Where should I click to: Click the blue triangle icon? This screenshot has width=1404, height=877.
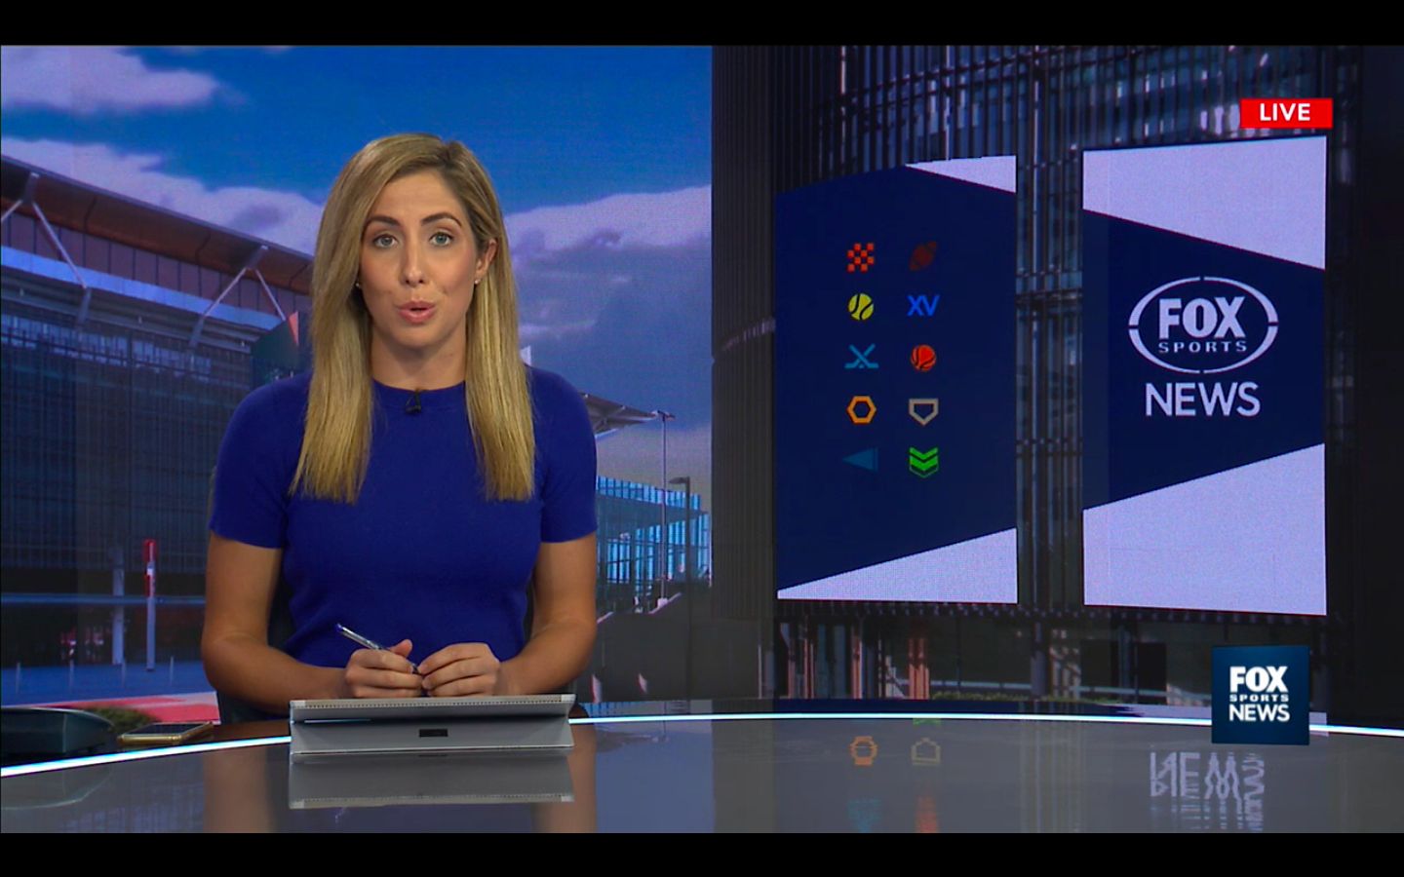coord(862,460)
